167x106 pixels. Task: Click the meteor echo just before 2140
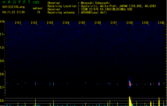[159, 84]
